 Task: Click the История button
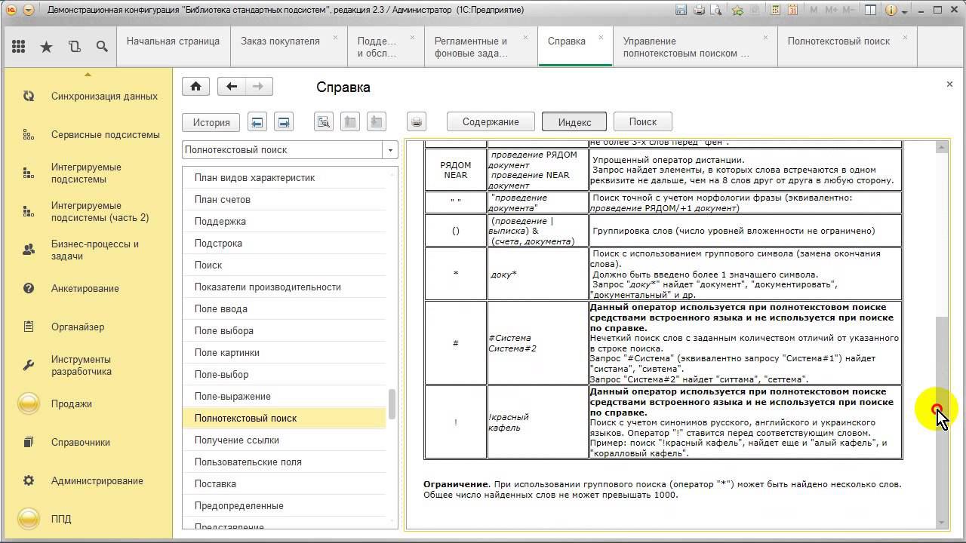(x=211, y=122)
